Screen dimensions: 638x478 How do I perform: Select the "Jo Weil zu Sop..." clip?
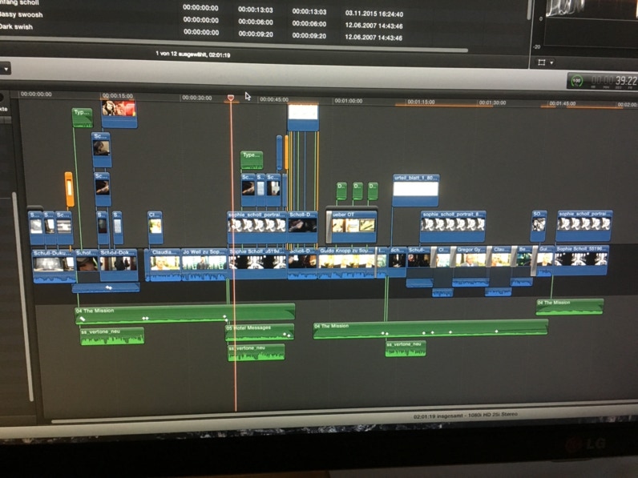pyautogui.click(x=204, y=261)
